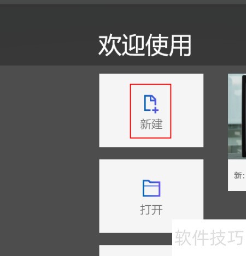Open the building photo thumbnail on right
Screen dimensions: 246x256
(x=237, y=116)
